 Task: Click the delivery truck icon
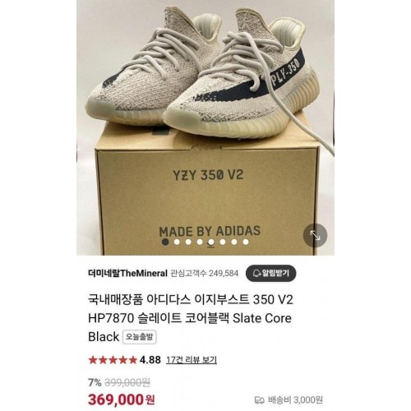(x=259, y=399)
